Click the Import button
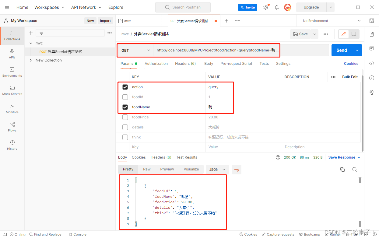 [x=105, y=21]
